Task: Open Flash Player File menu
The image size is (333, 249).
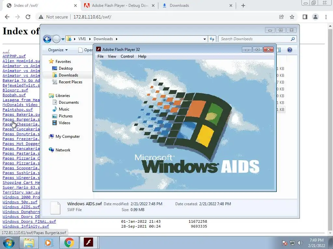Action: pos(100,56)
